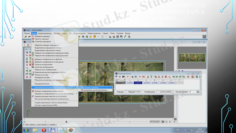Click the vertical scrollbar down arrow of map view
The height and width of the screenshot is (133, 236).
(175, 117)
